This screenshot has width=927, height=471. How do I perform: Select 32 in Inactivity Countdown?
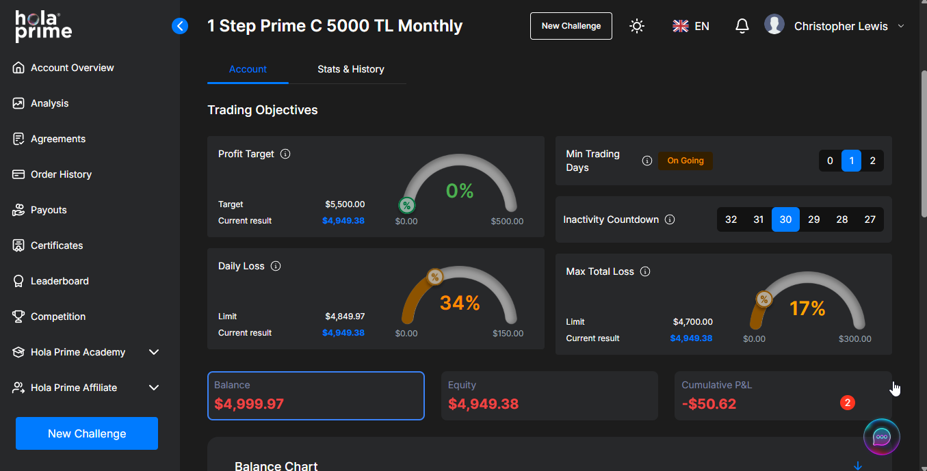pos(731,219)
